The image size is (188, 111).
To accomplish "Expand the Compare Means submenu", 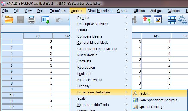I will coord(101,36).
